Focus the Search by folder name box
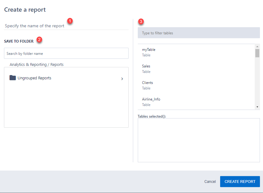This screenshot has width=263, height=193. (x=66, y=53)
